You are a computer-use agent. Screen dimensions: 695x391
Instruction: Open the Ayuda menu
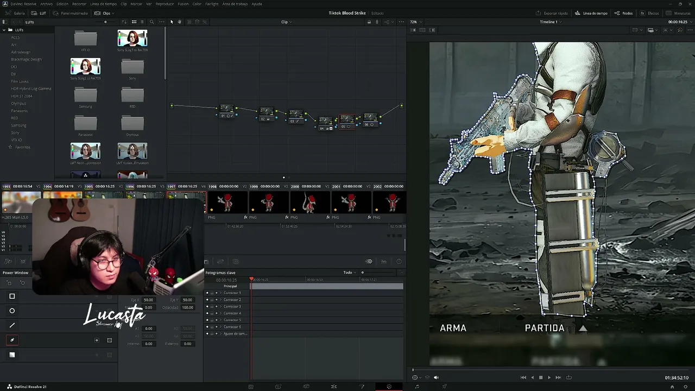tap(257, 4)
